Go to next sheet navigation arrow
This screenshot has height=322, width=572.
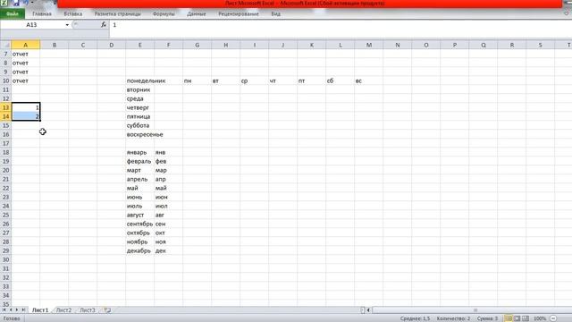point(17,310)
